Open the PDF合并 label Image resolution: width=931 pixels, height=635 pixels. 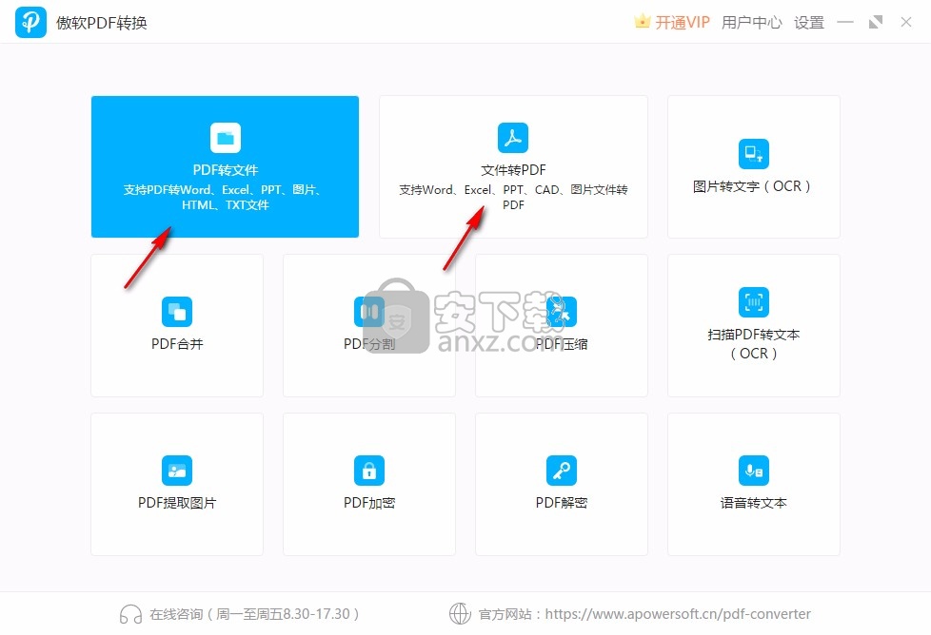pos(177,344)
